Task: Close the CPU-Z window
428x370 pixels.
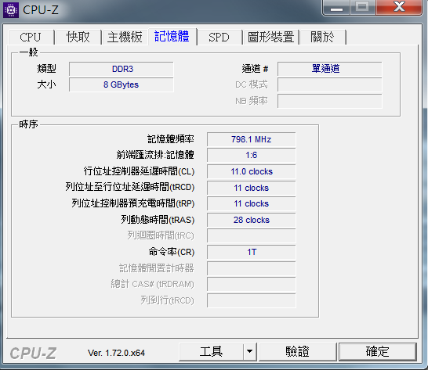Action: [399, 8]
